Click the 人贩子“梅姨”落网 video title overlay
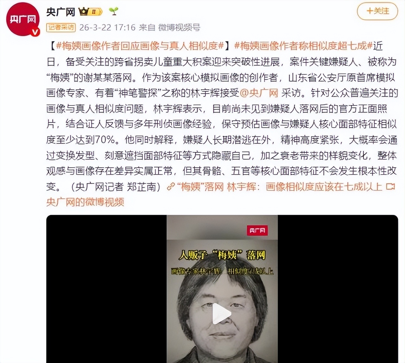Image resolution: width=405 pixels, height=363 pixels. [x=222, y=255]
